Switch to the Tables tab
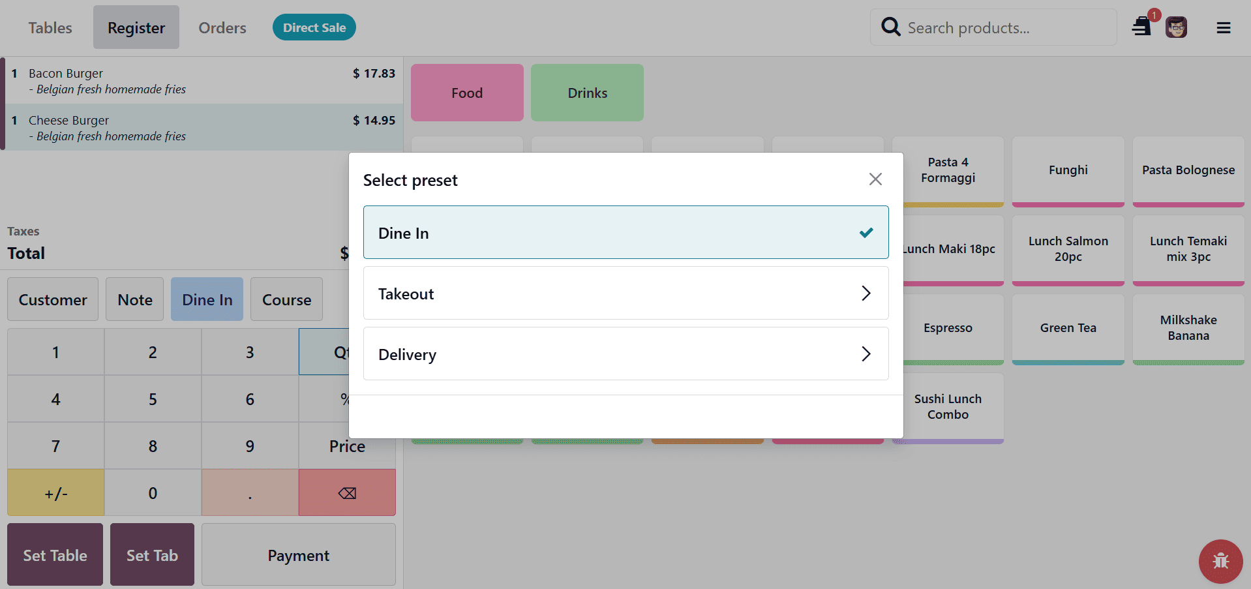Viewport: 1251px width, 589px height. coord(50,27)
